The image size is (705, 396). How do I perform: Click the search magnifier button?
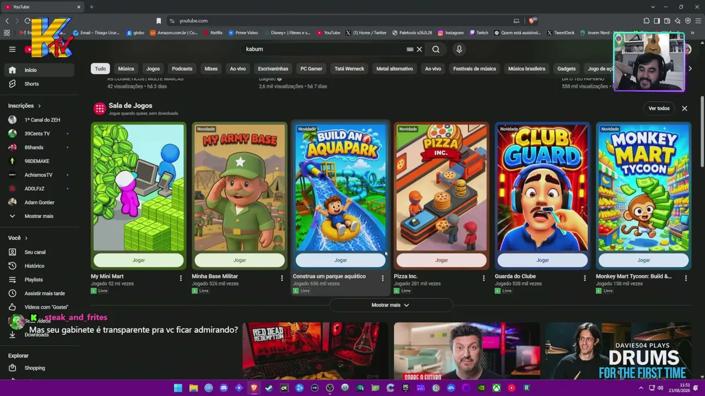(x=436, y=49)
